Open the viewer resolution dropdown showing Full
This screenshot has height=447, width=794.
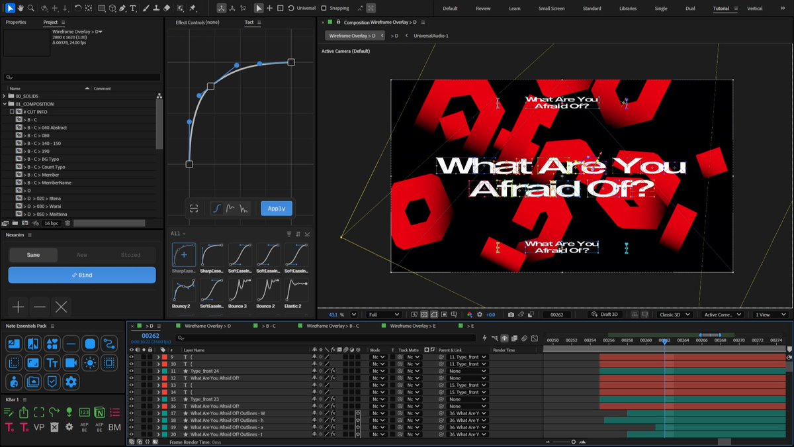[x=384, y=315]
